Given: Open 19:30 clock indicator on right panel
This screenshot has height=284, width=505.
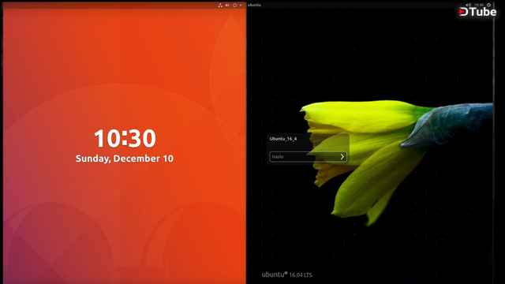Looking at the screenshot, I should tap(479, 5).
